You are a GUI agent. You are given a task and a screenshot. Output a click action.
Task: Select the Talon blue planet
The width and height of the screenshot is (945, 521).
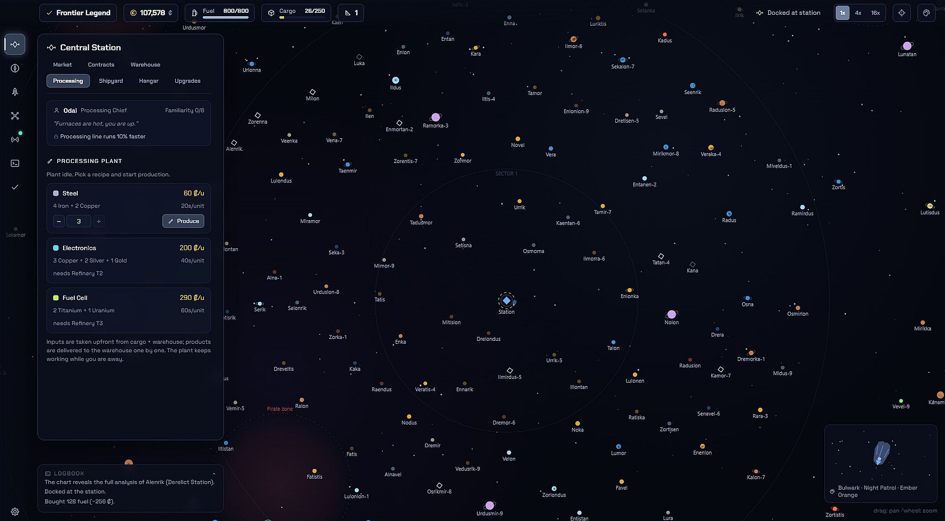point(613,342)
